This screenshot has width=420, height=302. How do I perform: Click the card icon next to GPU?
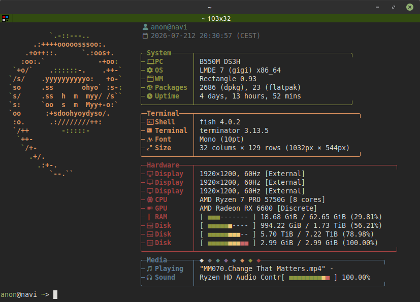[x=150, y=208]
